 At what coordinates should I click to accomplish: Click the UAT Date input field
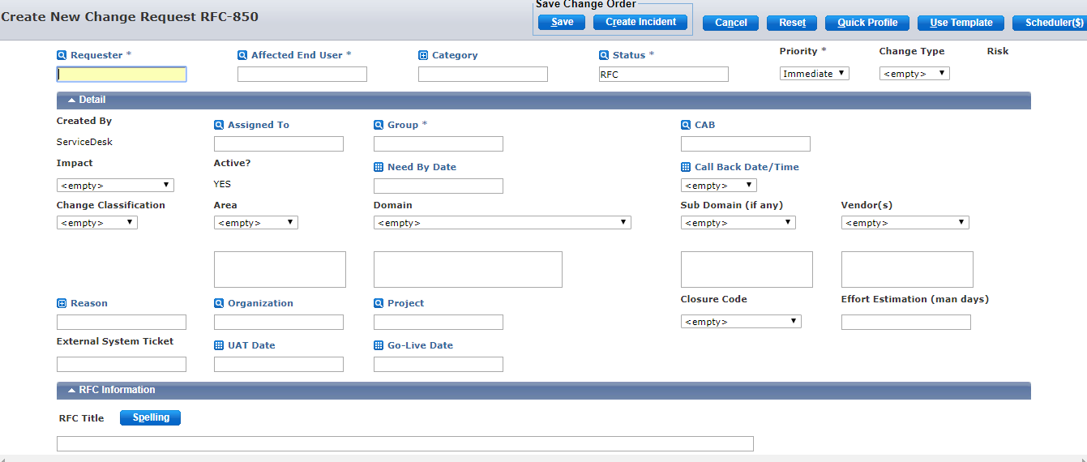(279, 365)
